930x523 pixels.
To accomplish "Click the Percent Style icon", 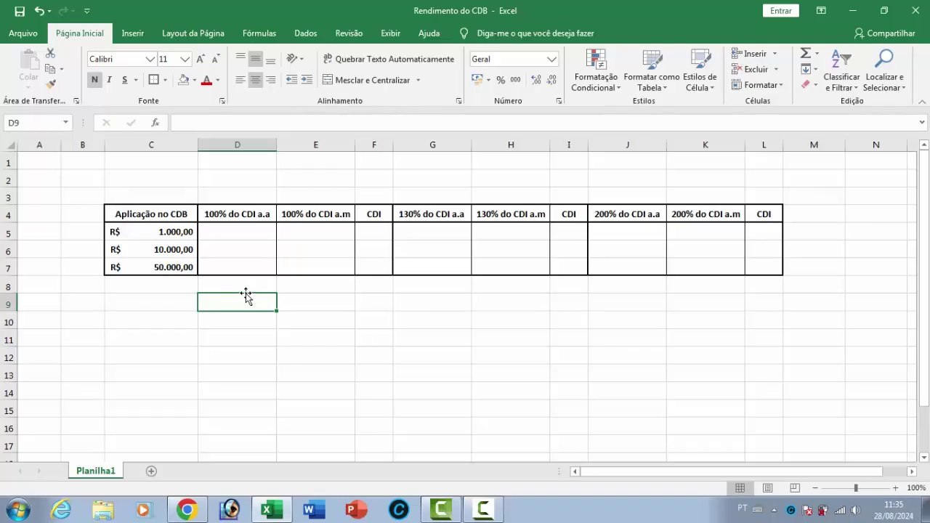I will [x=501, y=80].
